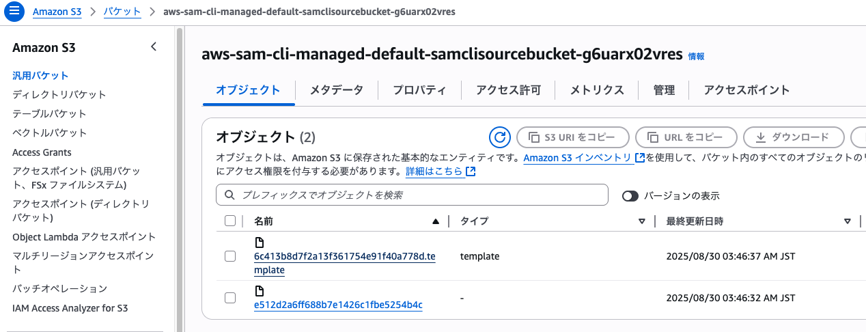Tick checkbox for the e512d2a6ff688b7e object
Screen dimensions: 866x332
click(230, 298)
